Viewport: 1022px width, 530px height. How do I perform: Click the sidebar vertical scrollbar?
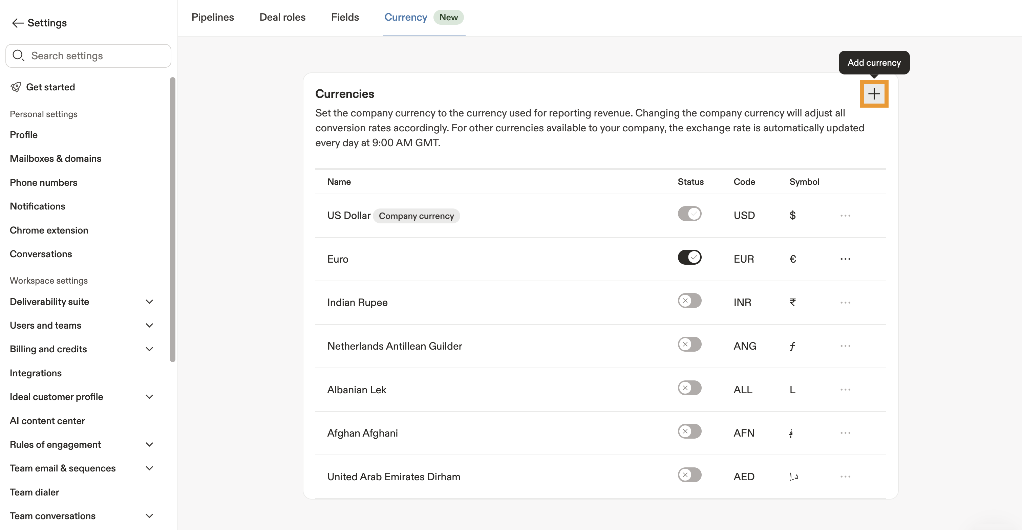point(173,219)
